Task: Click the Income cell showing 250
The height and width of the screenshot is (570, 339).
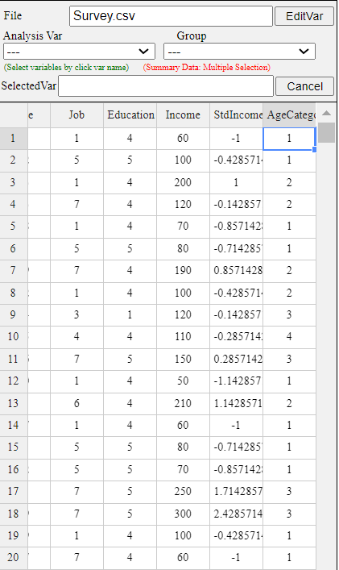Action: (x=183, y=492)
